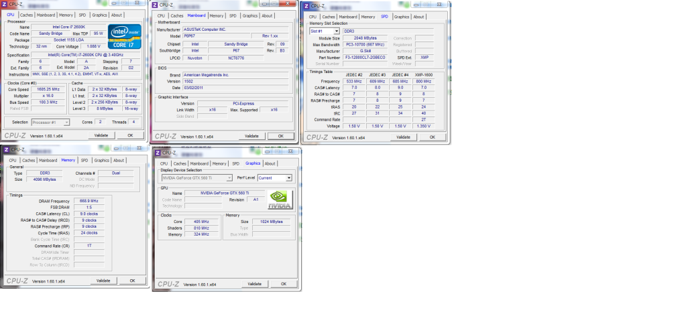Click the XMP-1600 voltage 1.350 V cell
This screenshot has height=310, width=686.
(x=424, y=126)
